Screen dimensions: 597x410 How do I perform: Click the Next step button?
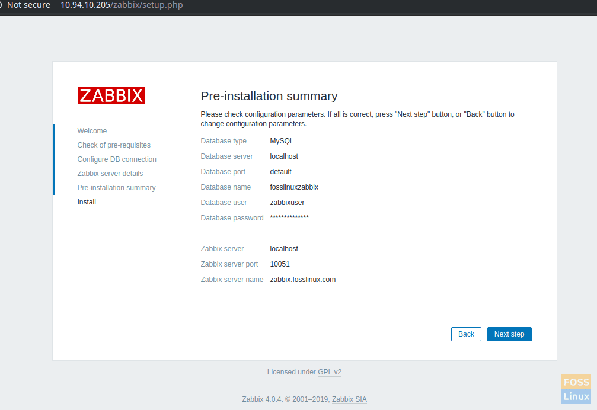point(509,334)
